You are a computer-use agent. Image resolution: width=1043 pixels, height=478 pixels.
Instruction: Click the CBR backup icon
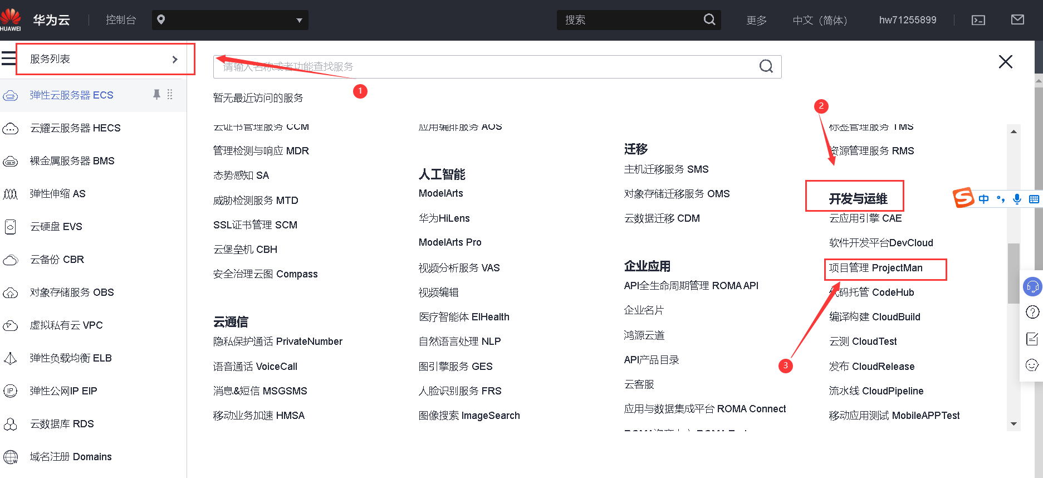(x=11, y=260)
